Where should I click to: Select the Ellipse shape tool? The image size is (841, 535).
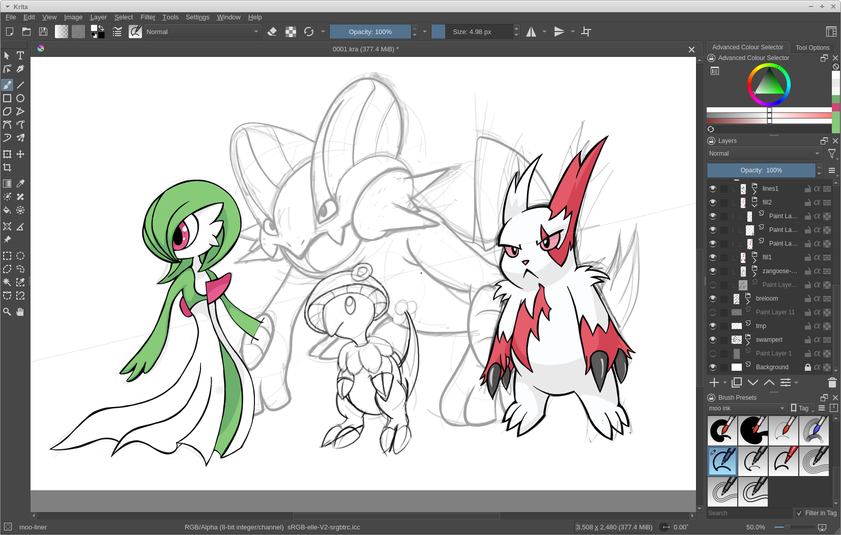click(x=20, y=98)
